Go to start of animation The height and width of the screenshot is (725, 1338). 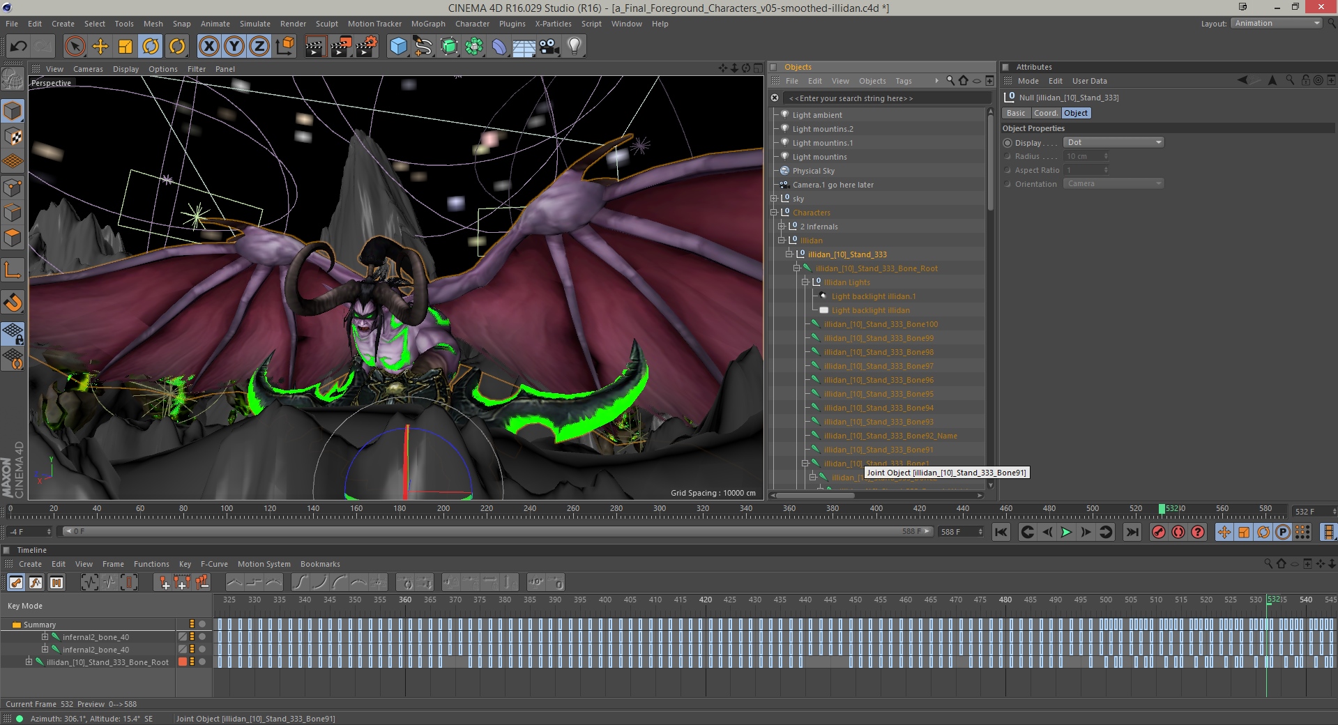click(x=1001, y=532)
